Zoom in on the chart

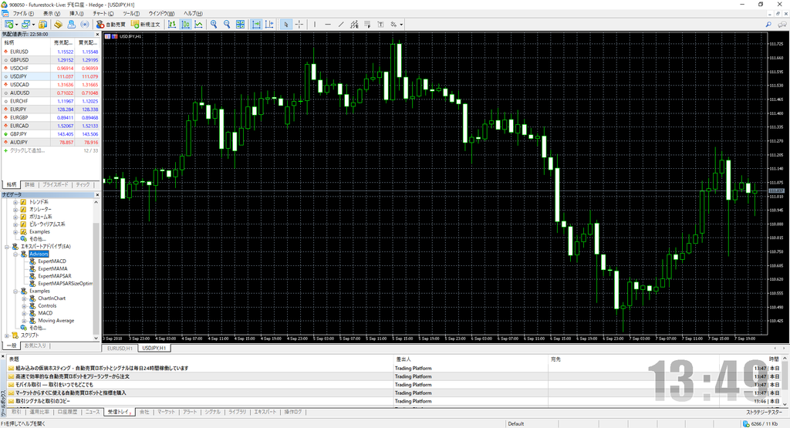coord(214,24)
